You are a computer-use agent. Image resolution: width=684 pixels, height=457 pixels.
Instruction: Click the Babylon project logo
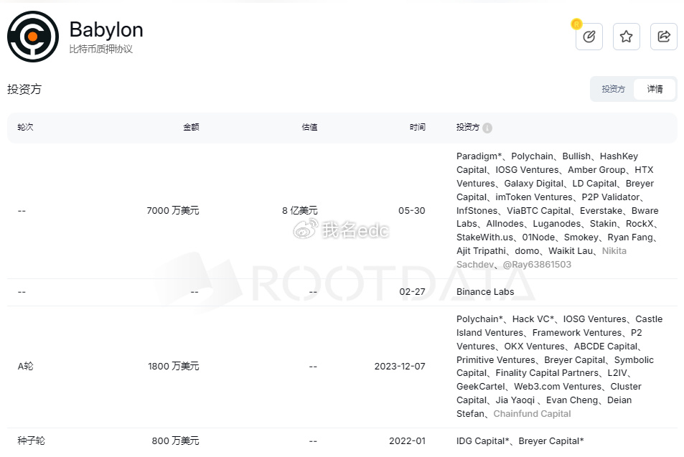[x=33, y=37]
